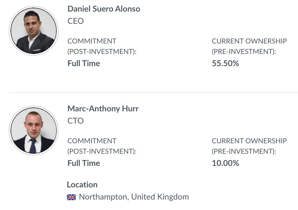Click Marc-Anthony's Current Ownership (Pre-Investment) label

(x=249, y=146)
